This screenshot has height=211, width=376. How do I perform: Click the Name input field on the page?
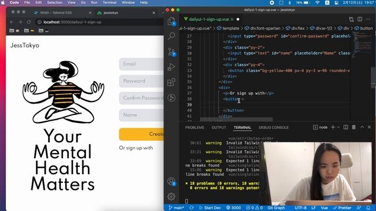[x=141, y=115]
